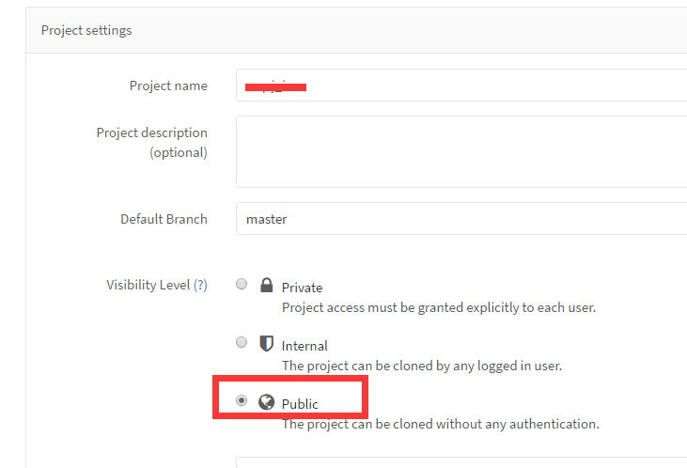Select the Private visibility radio button

pos(242,284)
